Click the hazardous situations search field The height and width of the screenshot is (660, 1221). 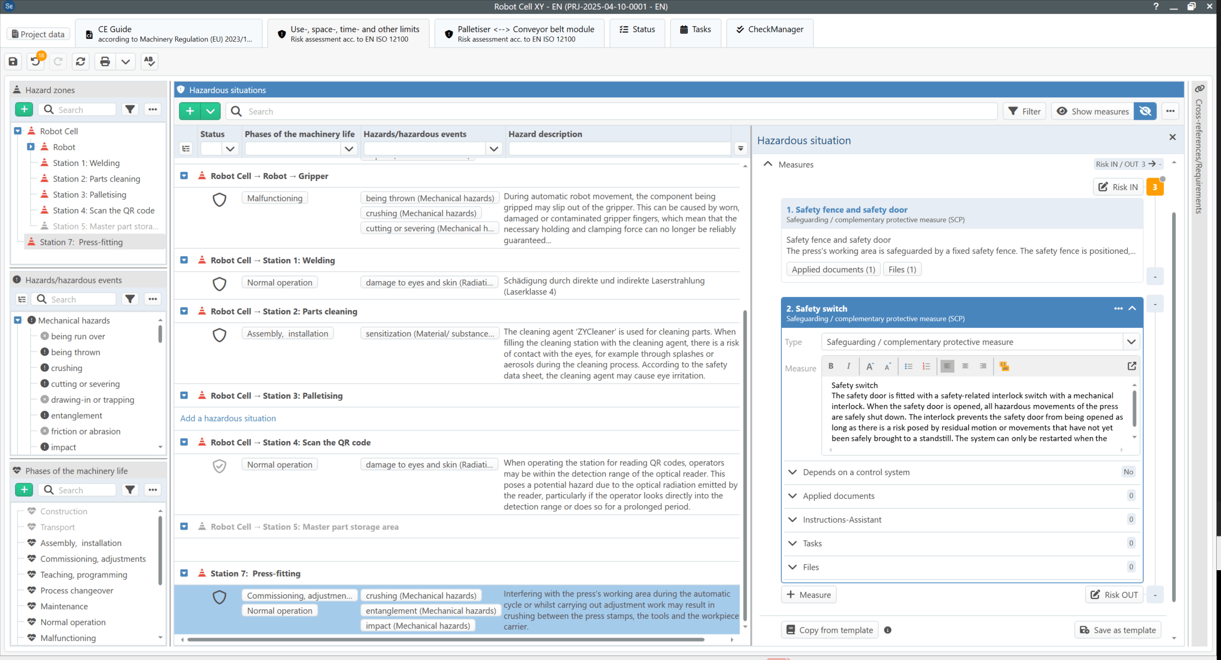[x=611, y=111]
